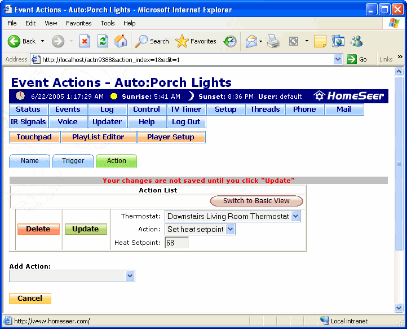Go to the Status page
This screenshot has height=329, width=407.
[x=28, y=109]
